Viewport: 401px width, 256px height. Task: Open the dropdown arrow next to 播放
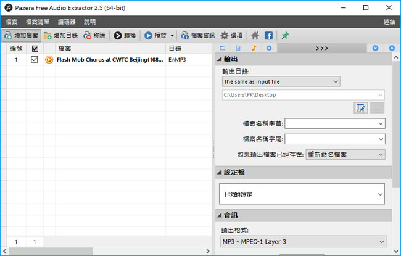coord(172,36)
